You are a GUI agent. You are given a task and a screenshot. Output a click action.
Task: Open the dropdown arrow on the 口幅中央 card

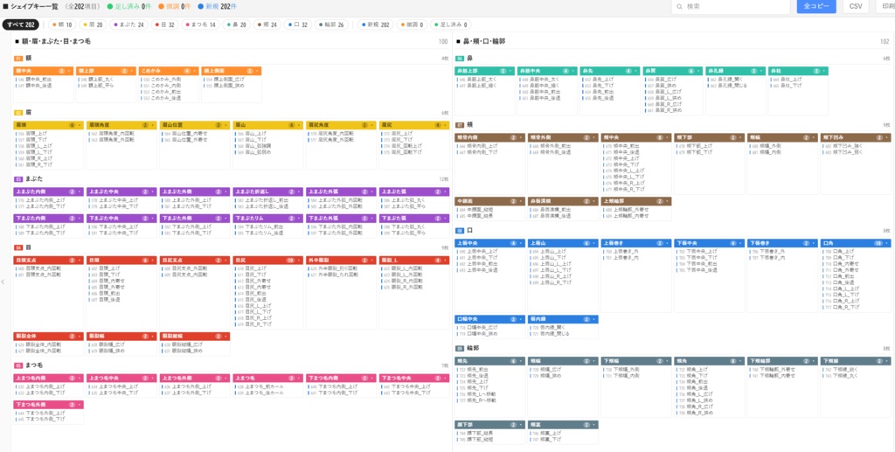pyautogui.click(x=521, y=319)
